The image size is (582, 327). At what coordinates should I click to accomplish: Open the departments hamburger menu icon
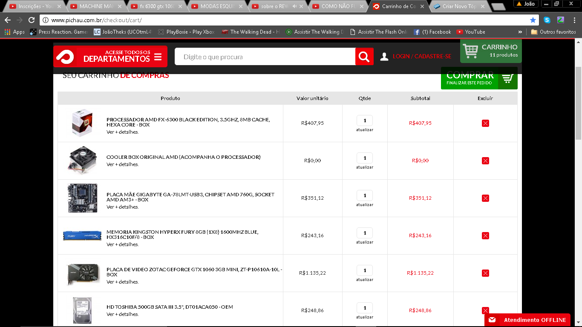coord(158,57)
